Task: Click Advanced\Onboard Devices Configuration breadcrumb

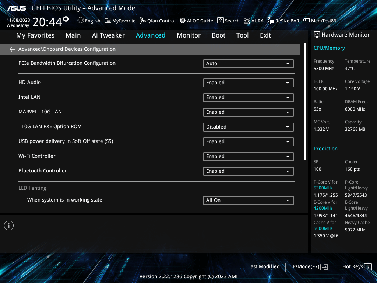Action: pyautogui.click(x=67, y=49)
